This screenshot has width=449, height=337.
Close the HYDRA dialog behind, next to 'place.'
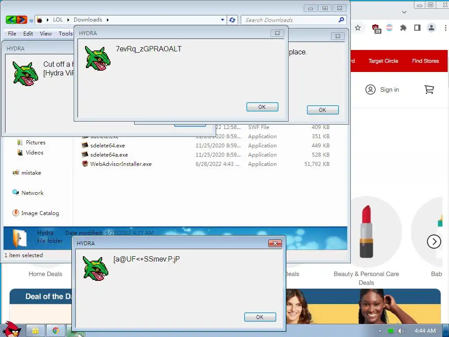(338, 36)
